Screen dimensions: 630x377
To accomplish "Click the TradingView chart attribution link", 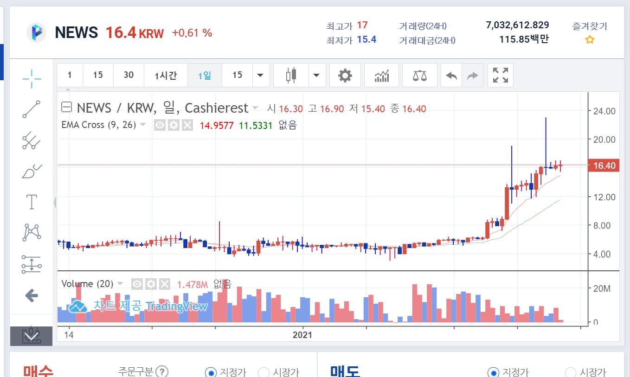I will point(138,306).
